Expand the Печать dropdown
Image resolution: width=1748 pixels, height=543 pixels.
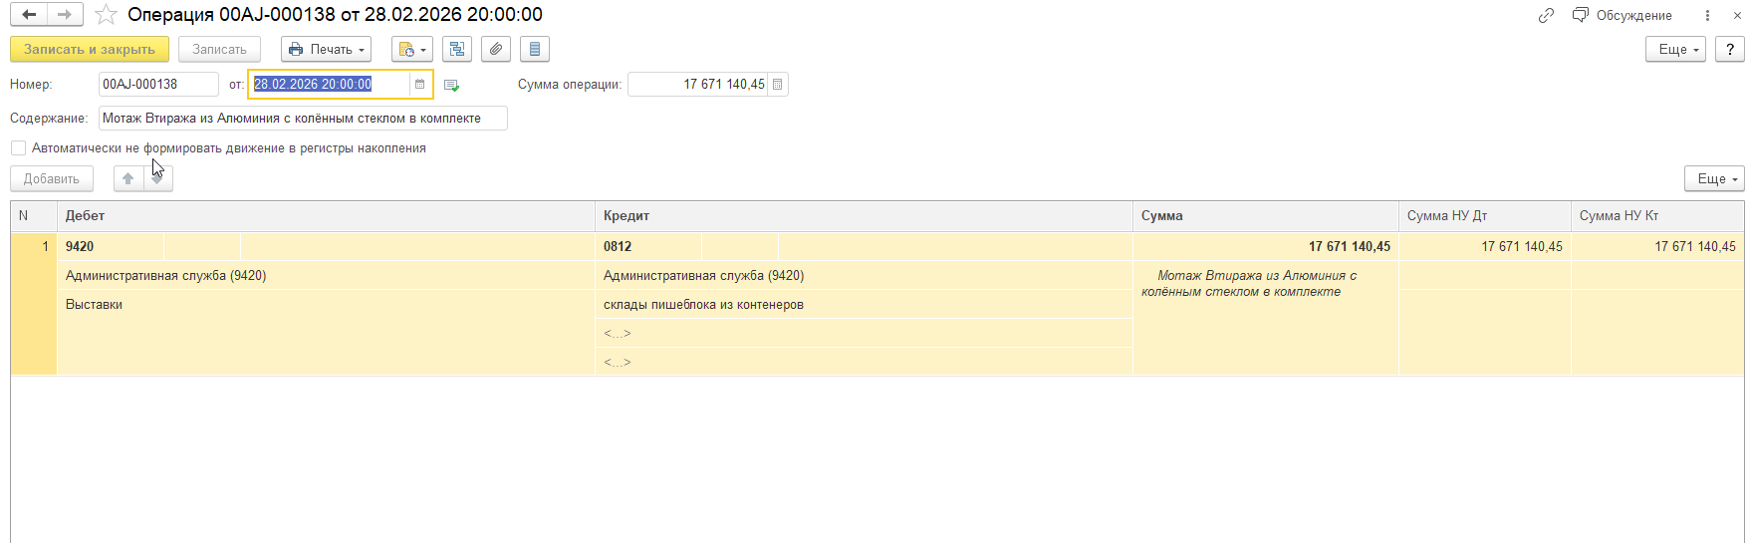(x=326, y=49)
